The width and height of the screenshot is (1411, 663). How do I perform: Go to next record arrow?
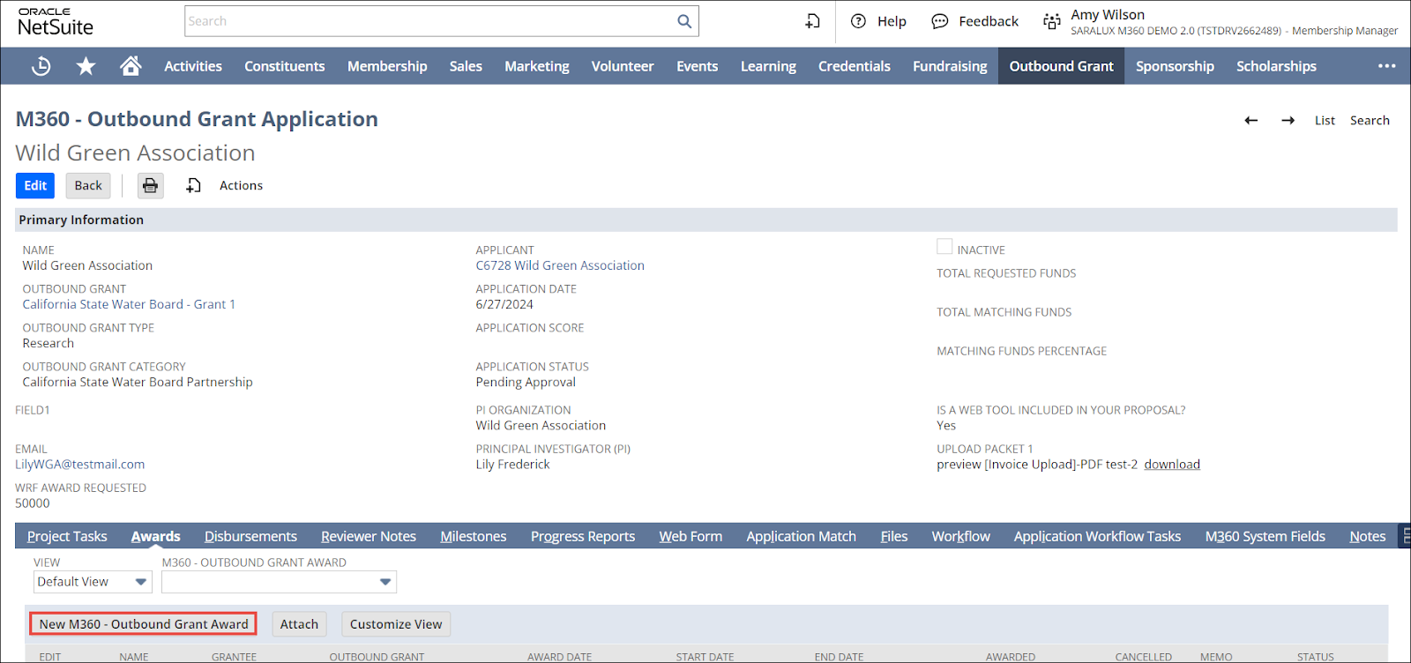tap(1288, 121)
